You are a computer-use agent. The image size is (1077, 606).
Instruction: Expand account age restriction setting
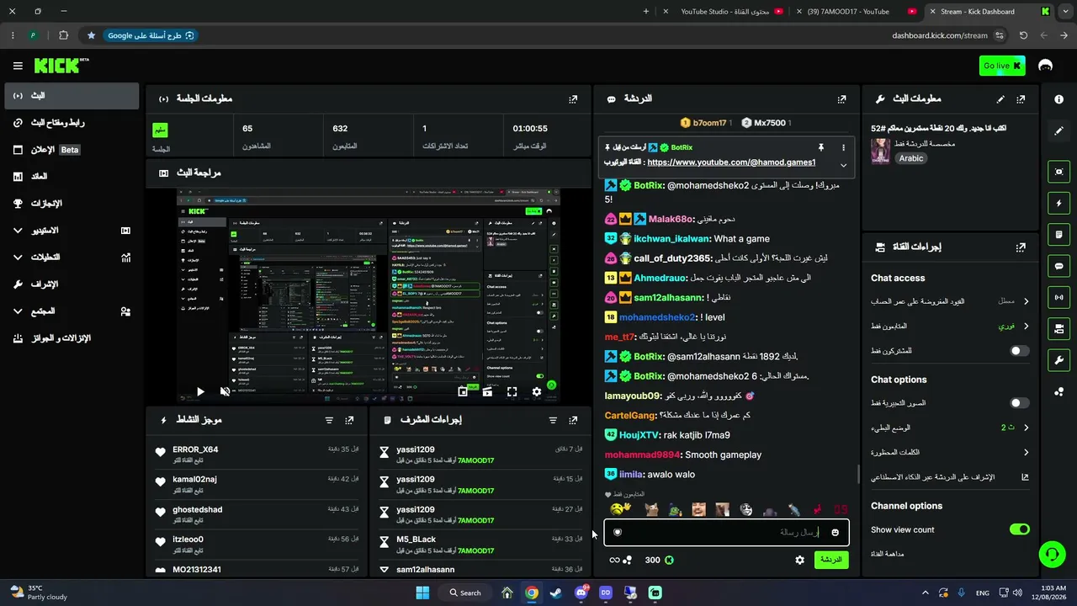pos(950,301)
